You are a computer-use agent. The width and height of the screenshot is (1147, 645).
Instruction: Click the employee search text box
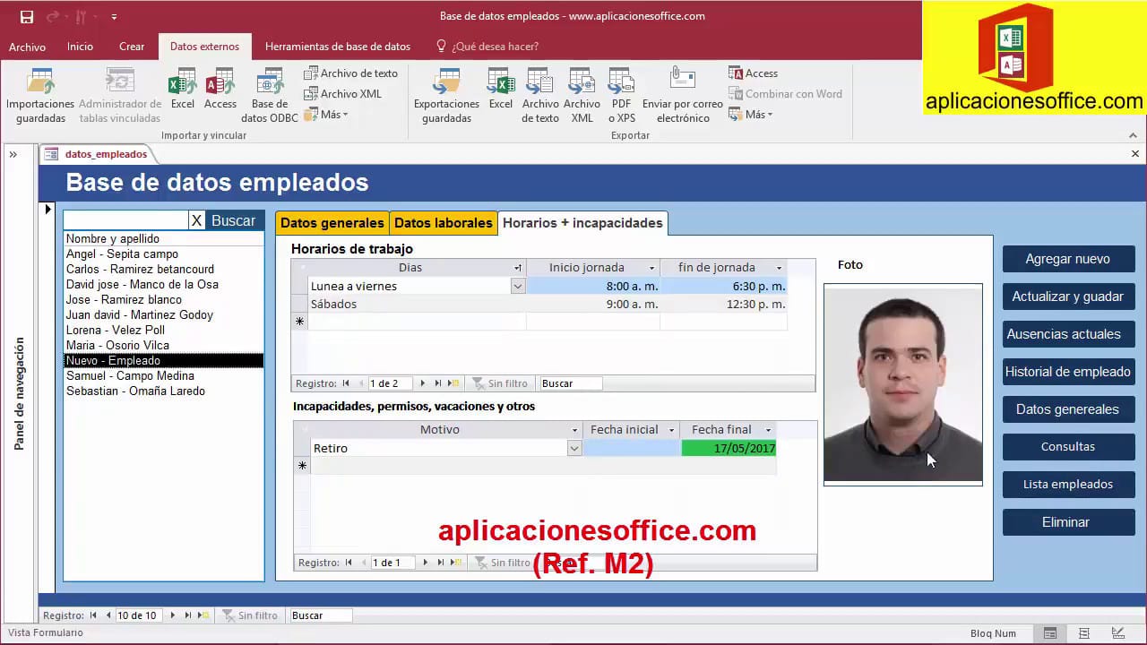pyautogui.click(x=125, y=220)
